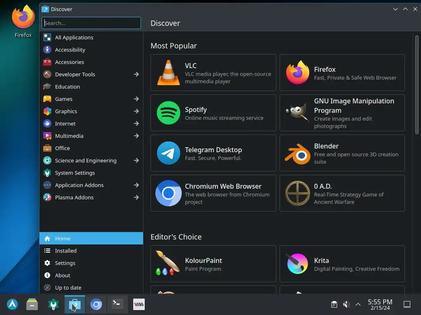421x315 pixels.
Task: Click the Graphics category label
Action: 66,111
